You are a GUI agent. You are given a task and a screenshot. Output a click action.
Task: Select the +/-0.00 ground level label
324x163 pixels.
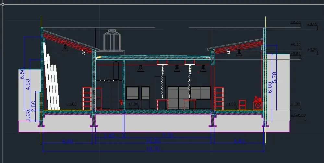298,115
